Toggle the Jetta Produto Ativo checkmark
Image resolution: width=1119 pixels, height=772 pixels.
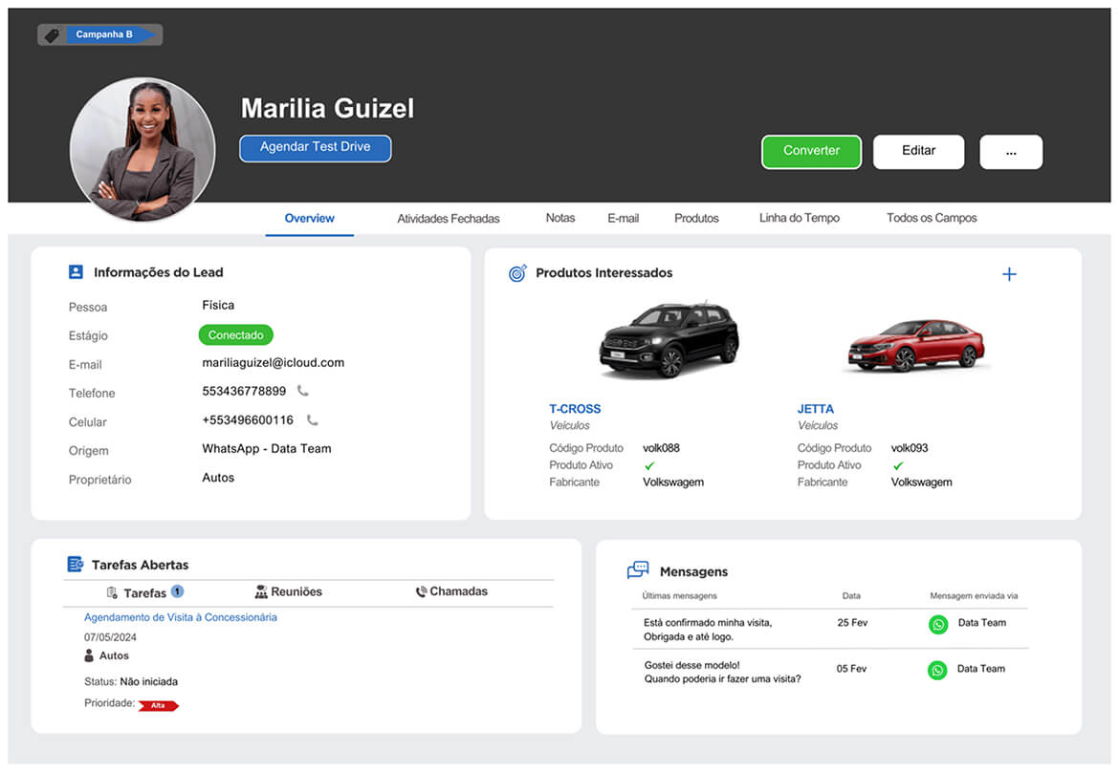pyautogui.click(x=898, y=465)
